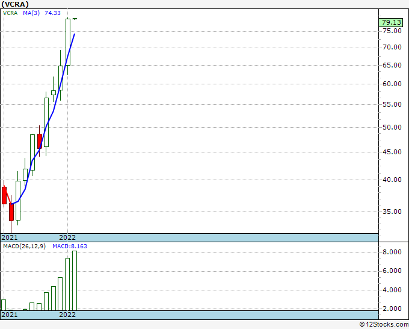
Task: Click the MACD(26,12,9) indicator label
Action: [x=24, y=246]
